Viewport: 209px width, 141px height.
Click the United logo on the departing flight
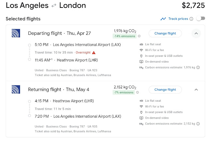[15, 33]
